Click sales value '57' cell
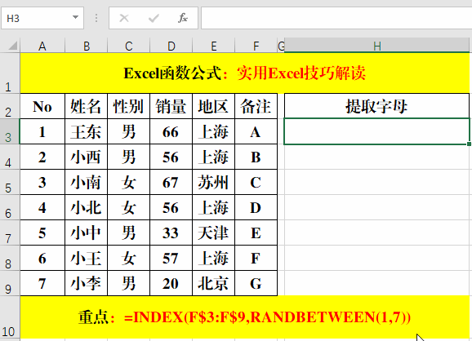The width and height of the screenshot is (472, 341). [x=171, y=258]
